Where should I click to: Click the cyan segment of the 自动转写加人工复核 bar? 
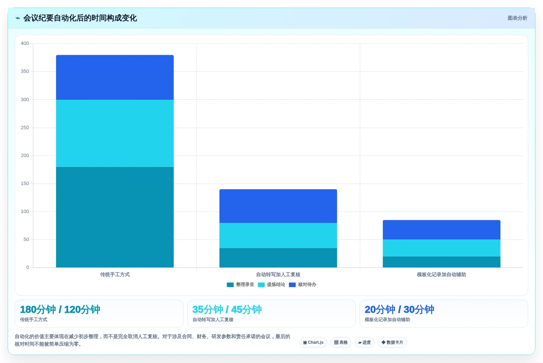click(x=278, y=235)
